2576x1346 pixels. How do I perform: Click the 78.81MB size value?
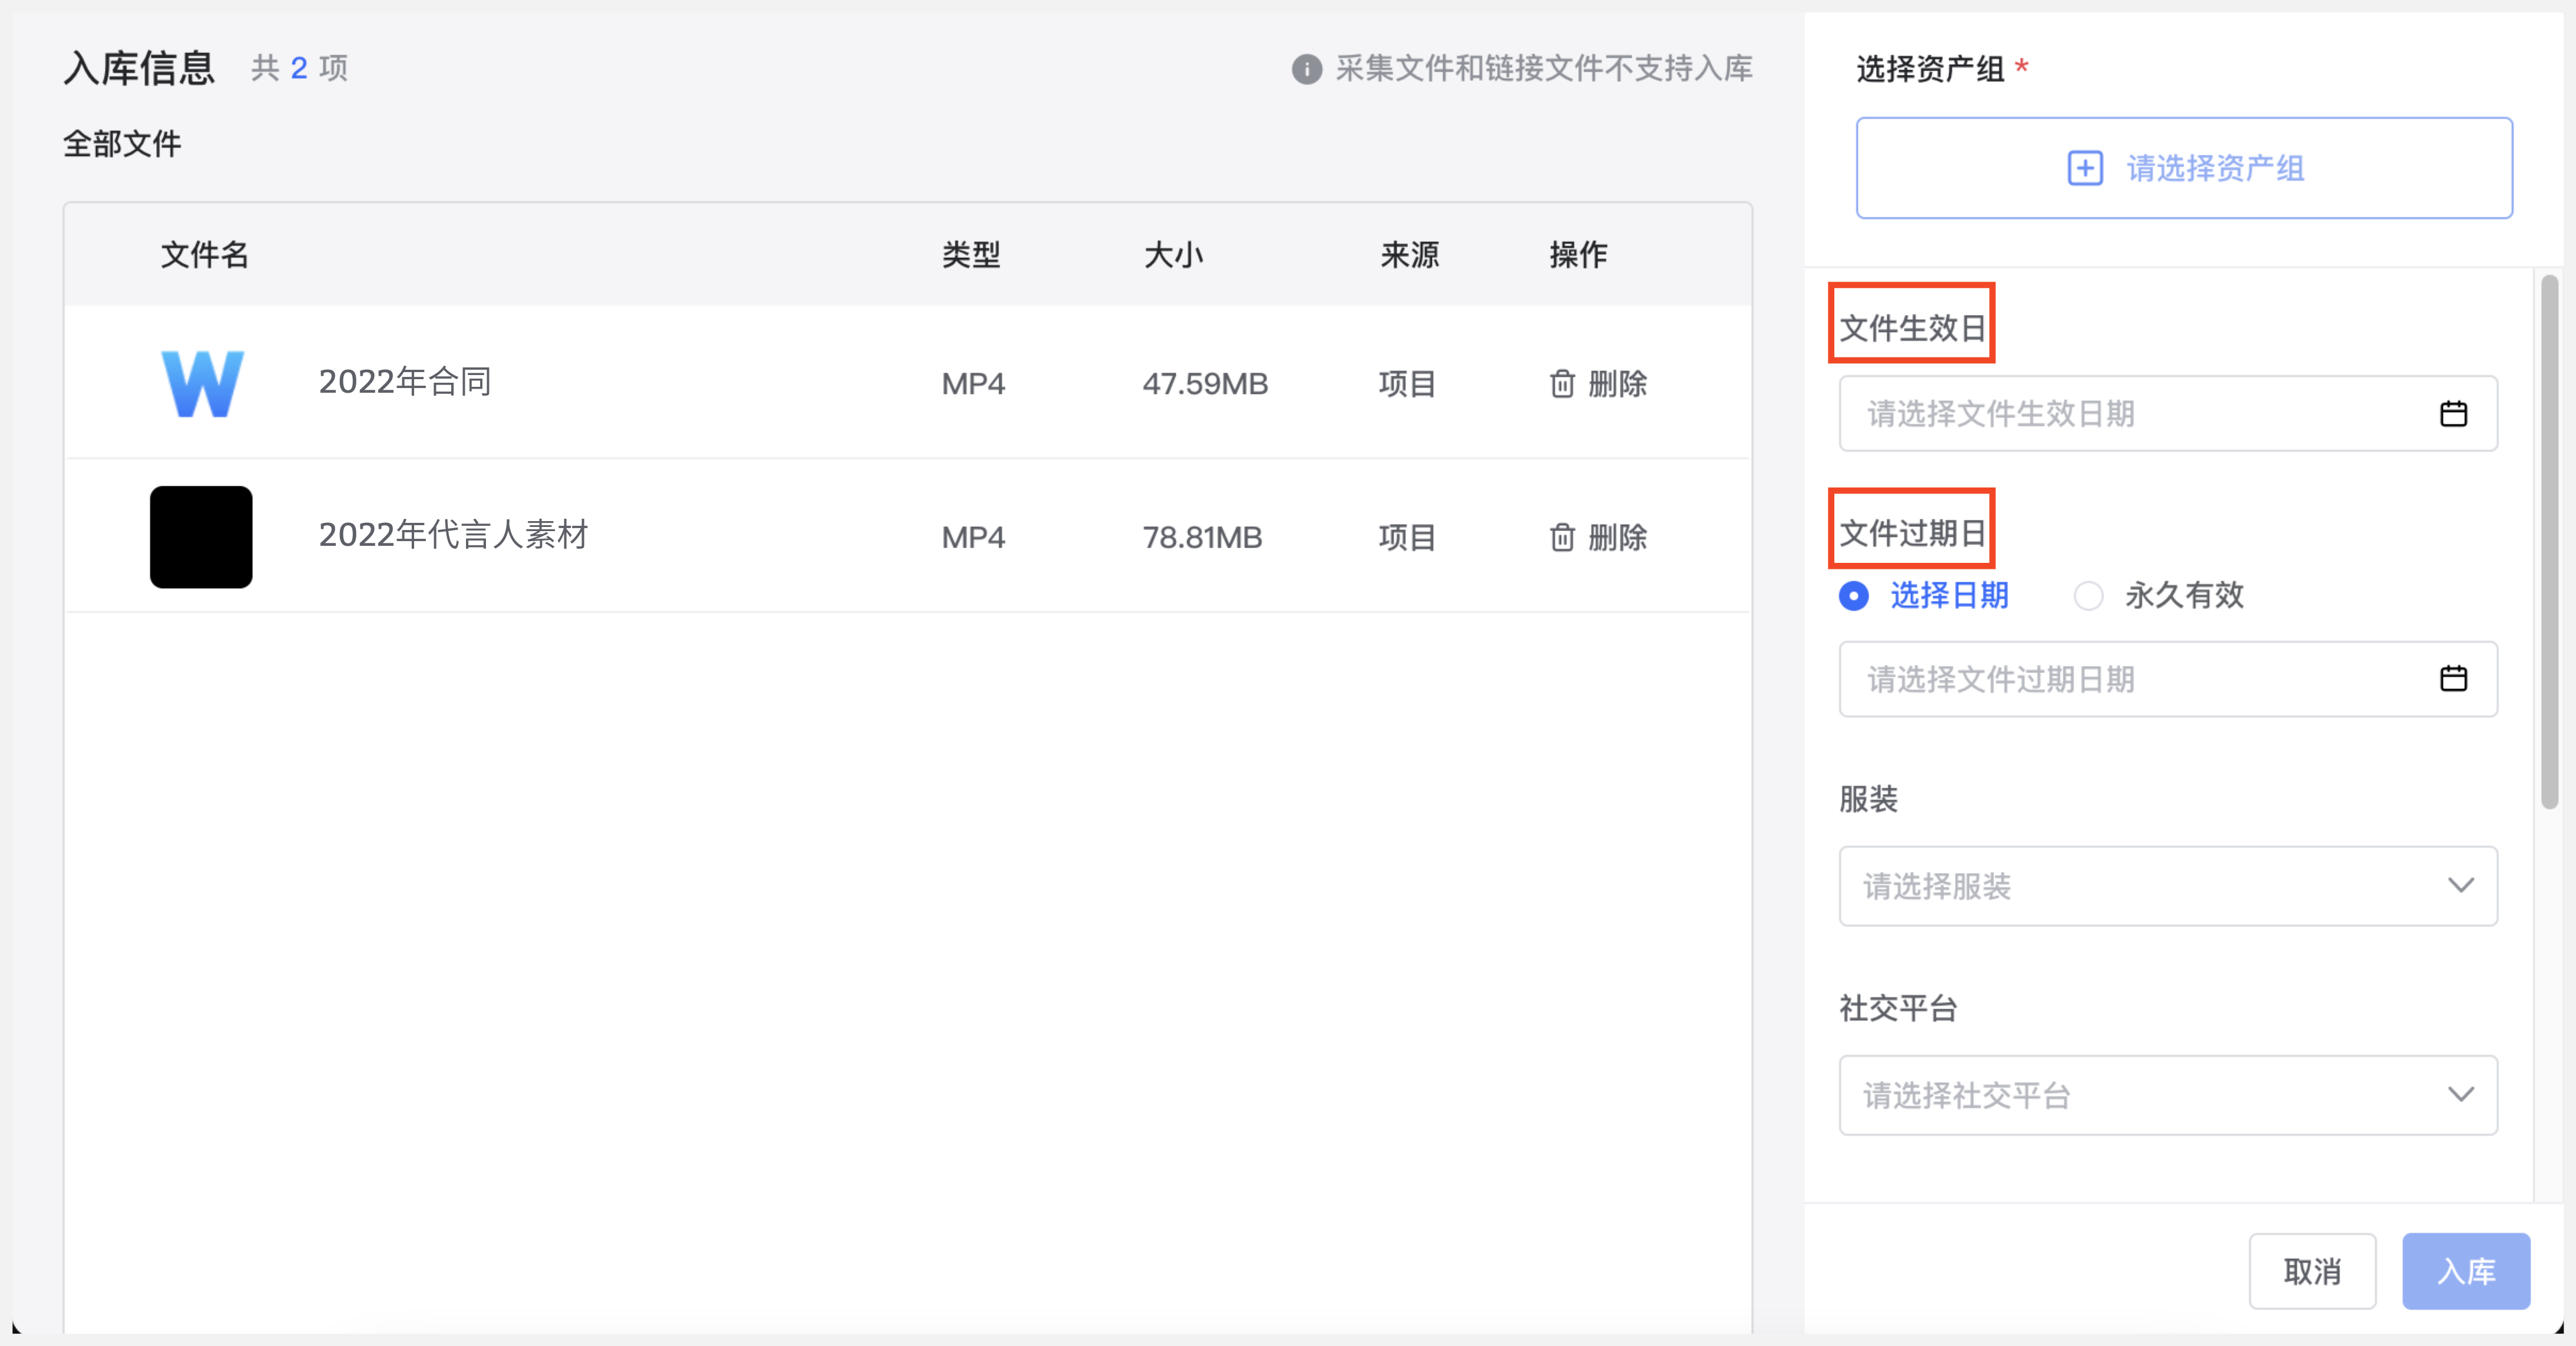click(x=1202, y=538)
